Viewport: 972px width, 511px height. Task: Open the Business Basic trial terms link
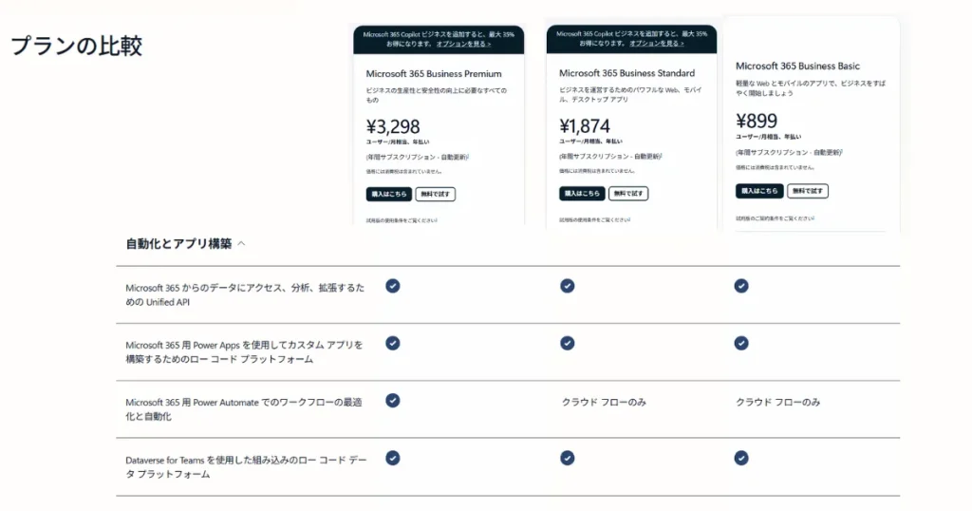click(775, 218)
